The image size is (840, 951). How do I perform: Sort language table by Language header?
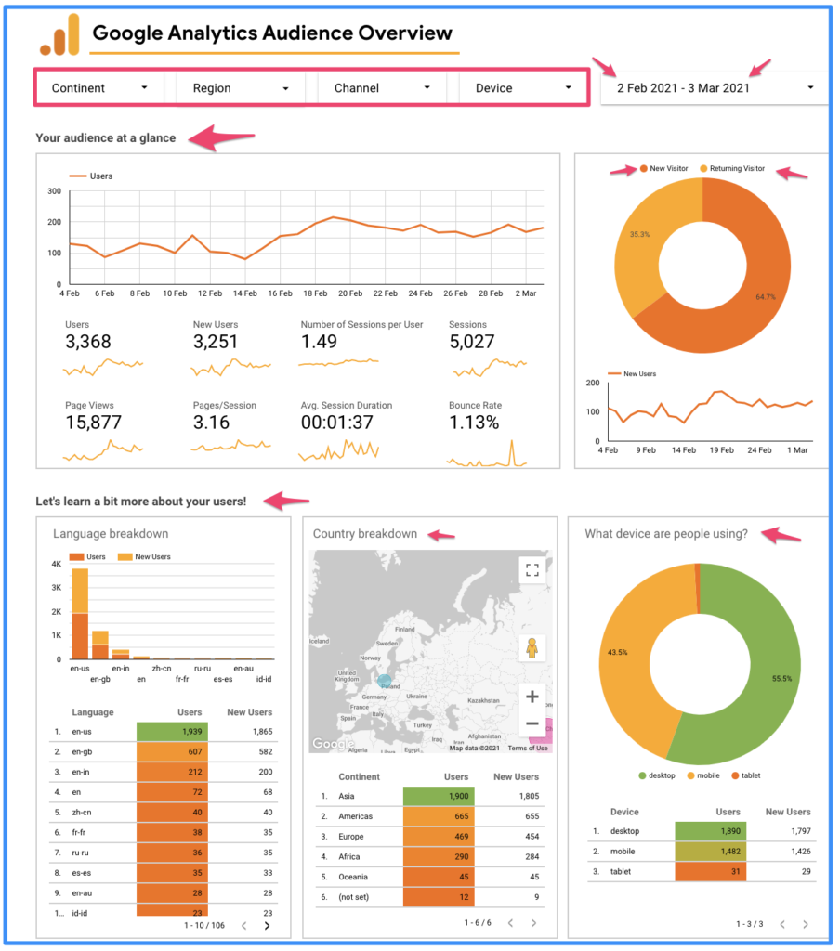click(x=93, y=712)
